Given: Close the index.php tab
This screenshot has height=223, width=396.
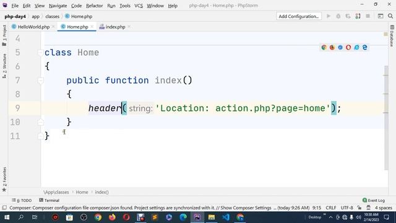Looking at the screenshot, I should point(129,27).
